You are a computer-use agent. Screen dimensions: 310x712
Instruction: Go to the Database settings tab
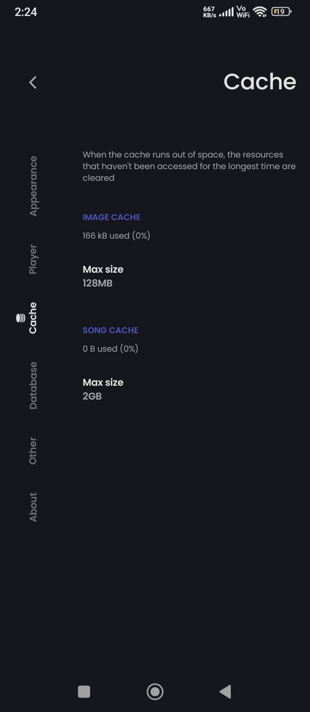[33, 385]
